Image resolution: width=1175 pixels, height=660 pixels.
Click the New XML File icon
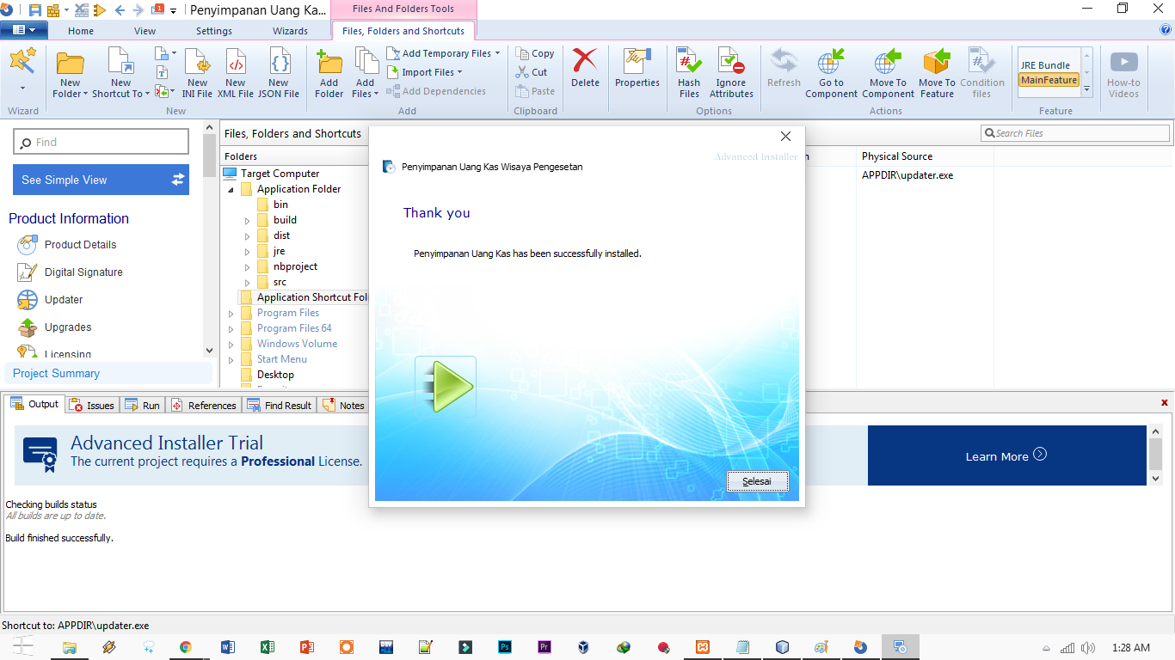235,63
